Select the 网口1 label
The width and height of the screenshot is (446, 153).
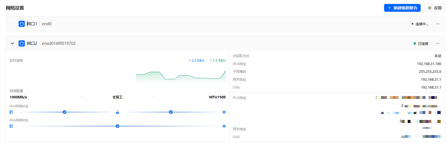click(32, 24)
